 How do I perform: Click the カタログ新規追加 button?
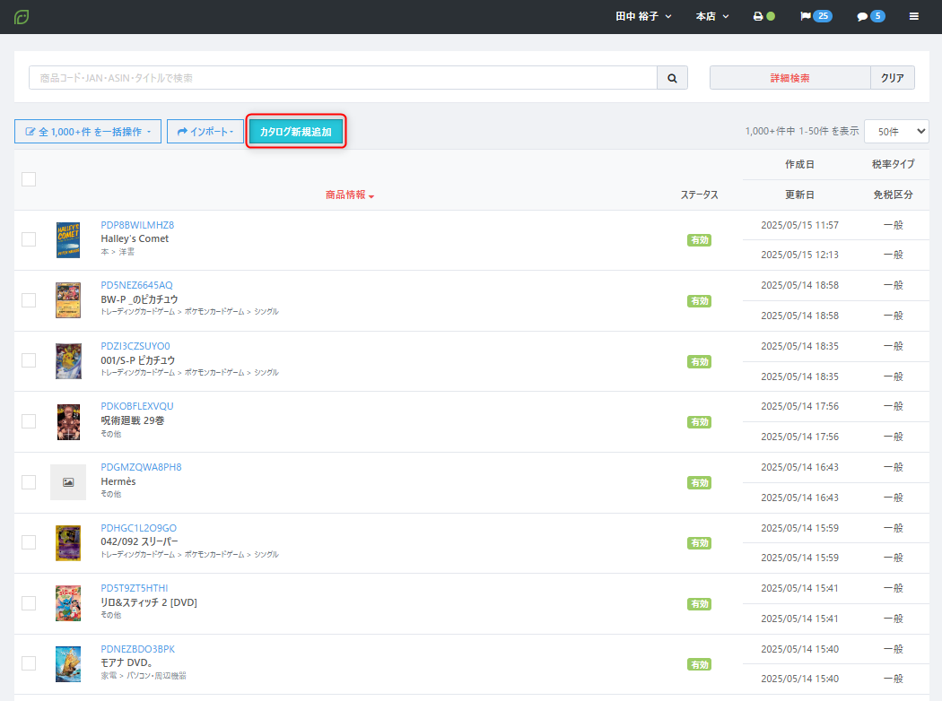click(x=295, y=132)
